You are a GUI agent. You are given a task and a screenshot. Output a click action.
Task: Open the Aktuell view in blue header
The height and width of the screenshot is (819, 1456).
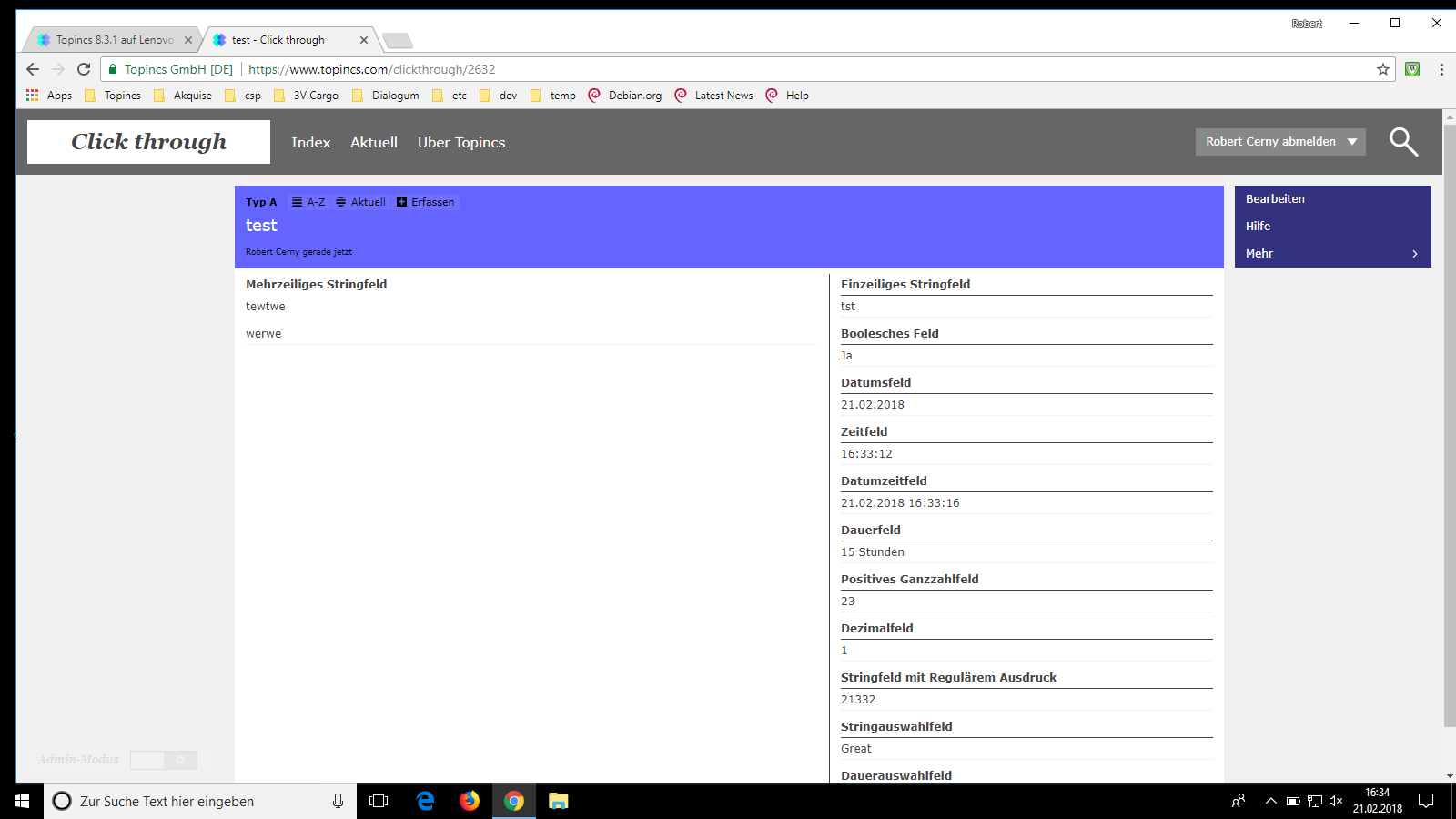point(361,202)
